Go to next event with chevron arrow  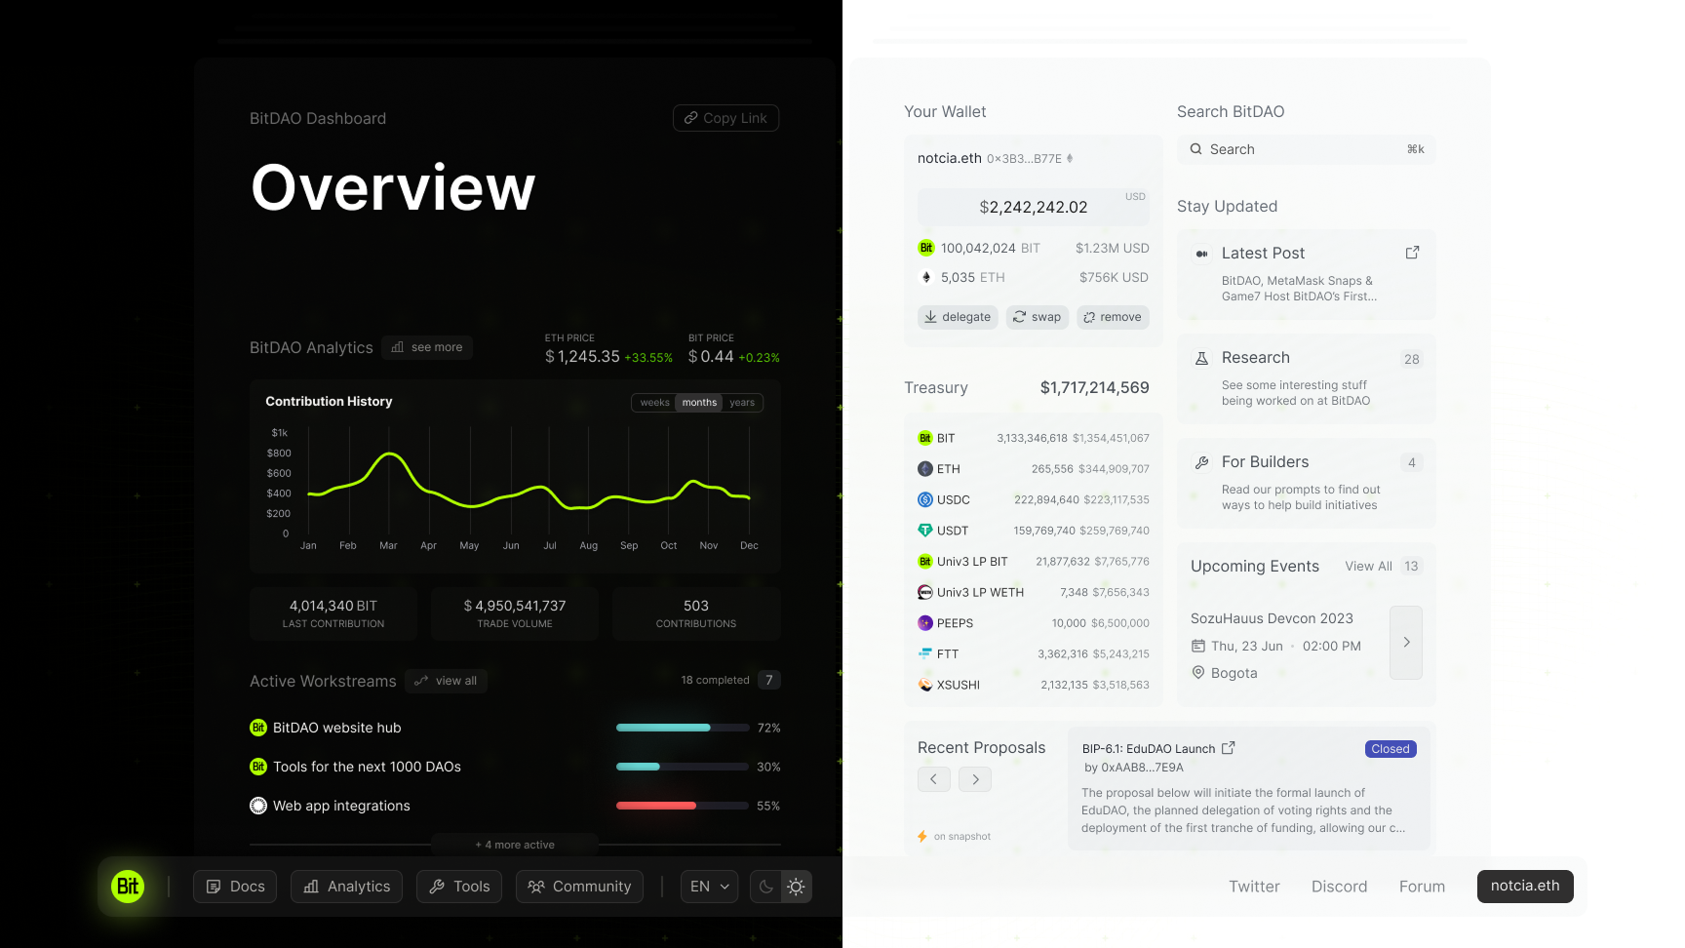tap(1406, 643)
